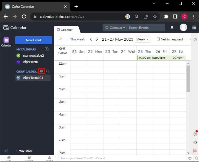199x162 pixels.
Task: Click the New Event button
Action: (x=33, y=40)
